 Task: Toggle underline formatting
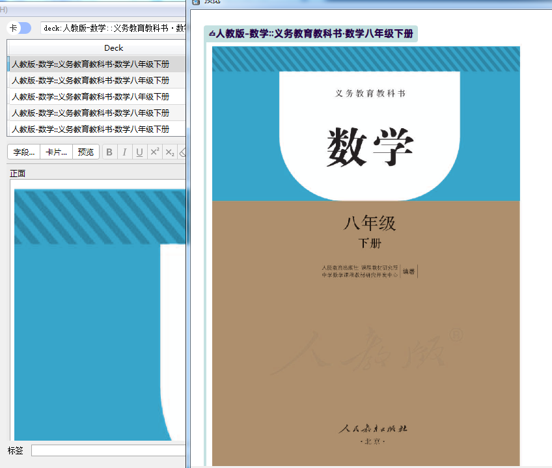point(139,152)
